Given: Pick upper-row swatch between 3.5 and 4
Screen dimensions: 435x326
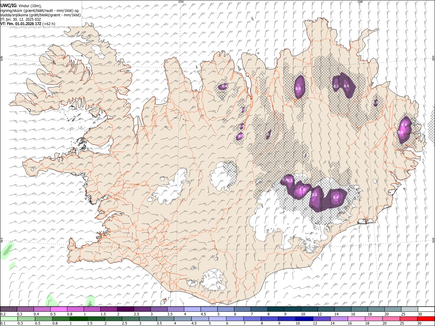Looking at the screenshot, I should click(x=175, y=309).
